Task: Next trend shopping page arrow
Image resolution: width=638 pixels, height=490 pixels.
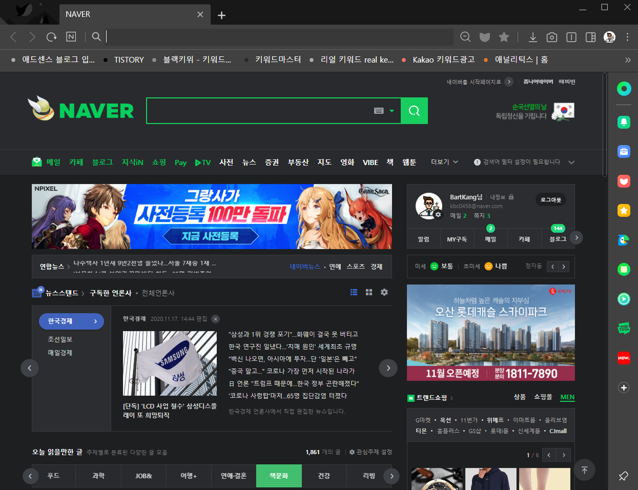Action: 564,455
